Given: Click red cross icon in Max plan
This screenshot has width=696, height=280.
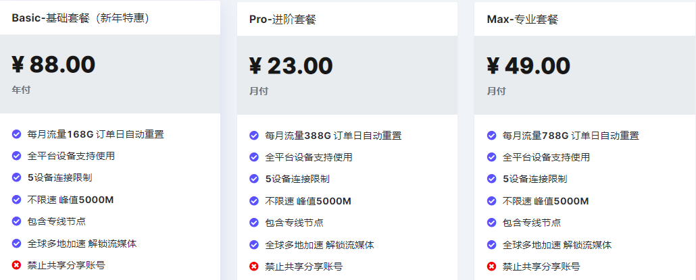Looking at the screenshot, I should (491, 267).
